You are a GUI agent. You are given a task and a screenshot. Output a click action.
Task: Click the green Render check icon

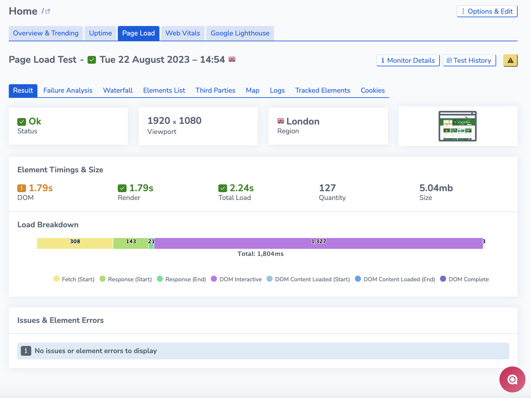tap(122, 188)
